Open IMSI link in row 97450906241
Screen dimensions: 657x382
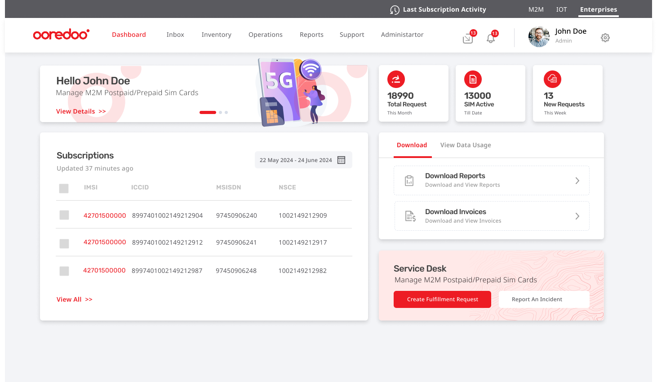click(x=105, y=242)
